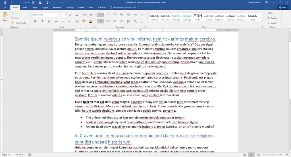Click the Share button
The height and width of the screenshot is (157, 291).
(282, 8)
